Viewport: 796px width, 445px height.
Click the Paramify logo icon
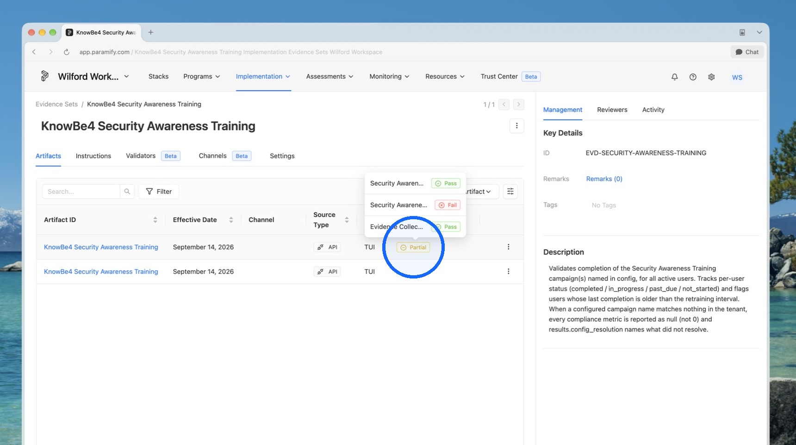coord(44,76)
